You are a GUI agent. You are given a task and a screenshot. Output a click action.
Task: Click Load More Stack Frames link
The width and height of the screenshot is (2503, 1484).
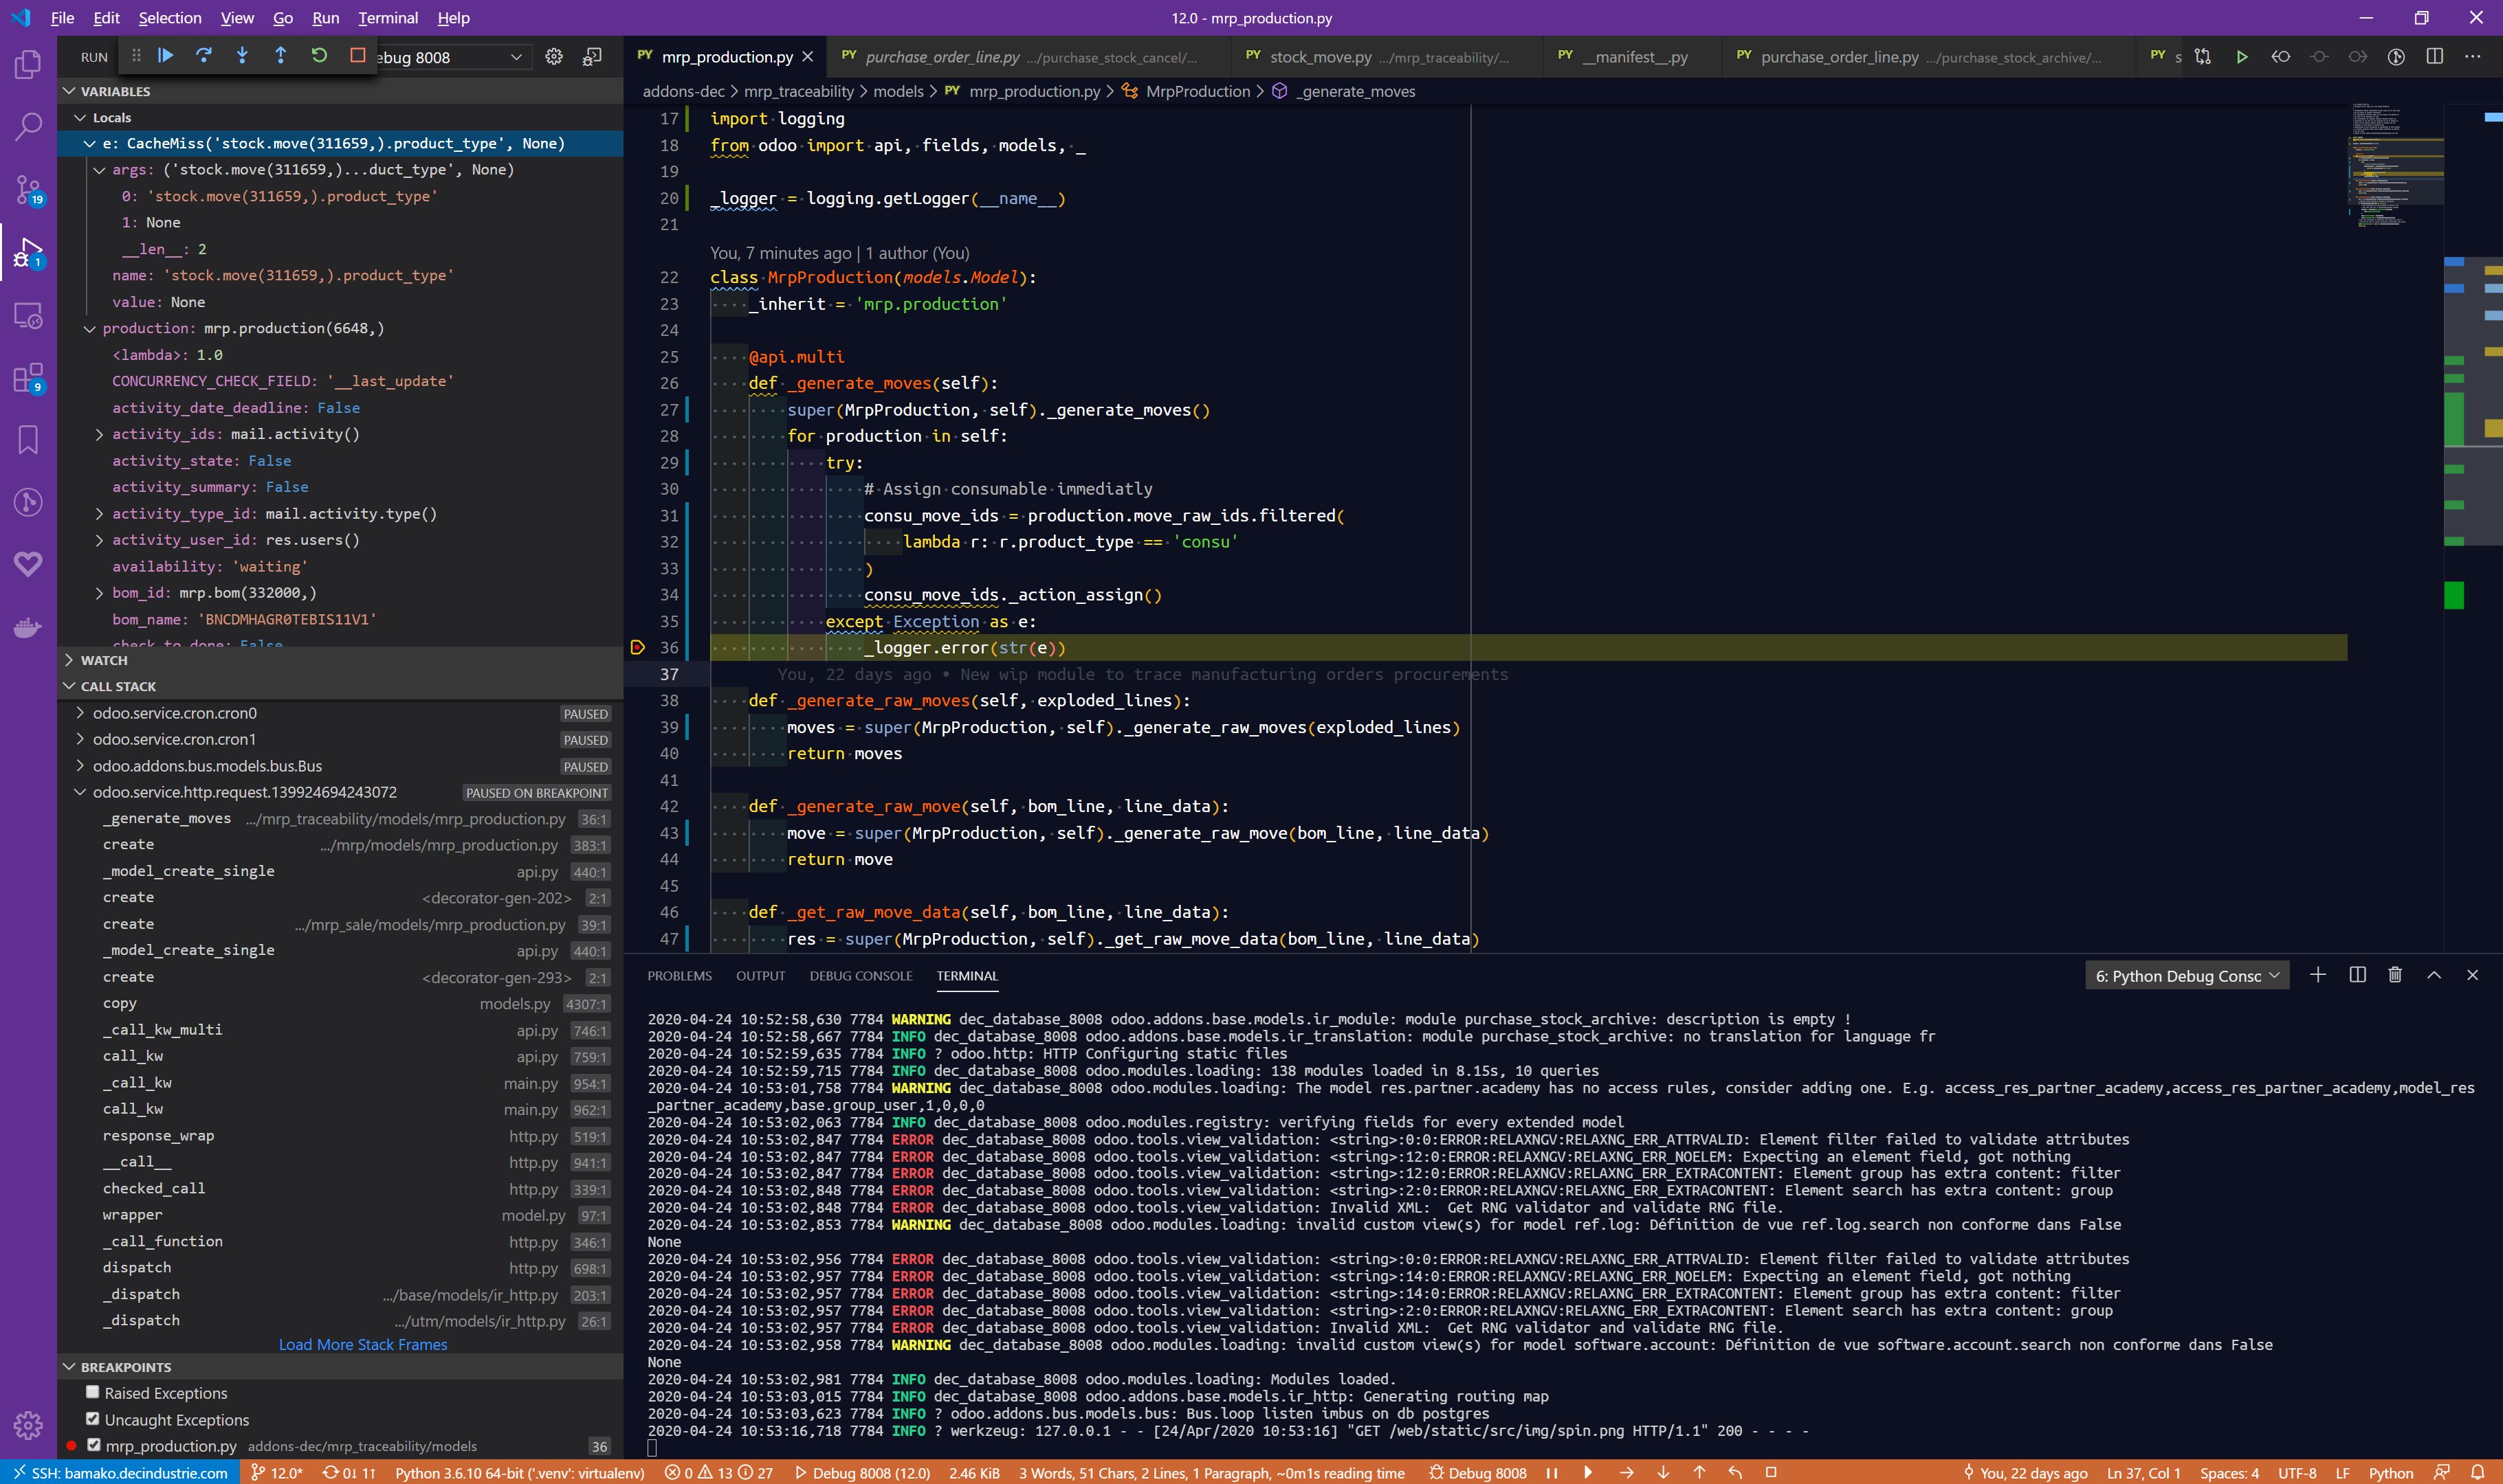pos(362,1345)
